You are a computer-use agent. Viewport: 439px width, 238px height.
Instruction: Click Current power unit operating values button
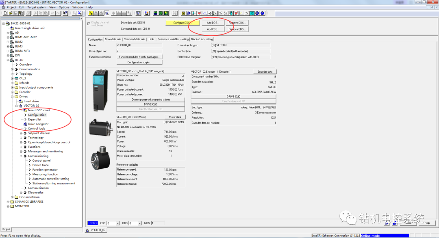tap(151, 100)
